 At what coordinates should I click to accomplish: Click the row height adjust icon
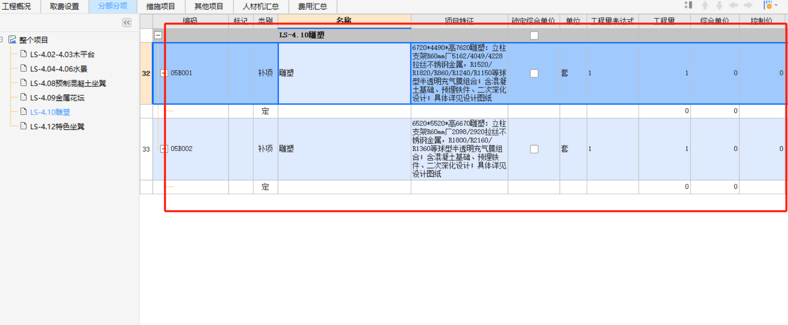pyautogui.click(x=688, y=5)
